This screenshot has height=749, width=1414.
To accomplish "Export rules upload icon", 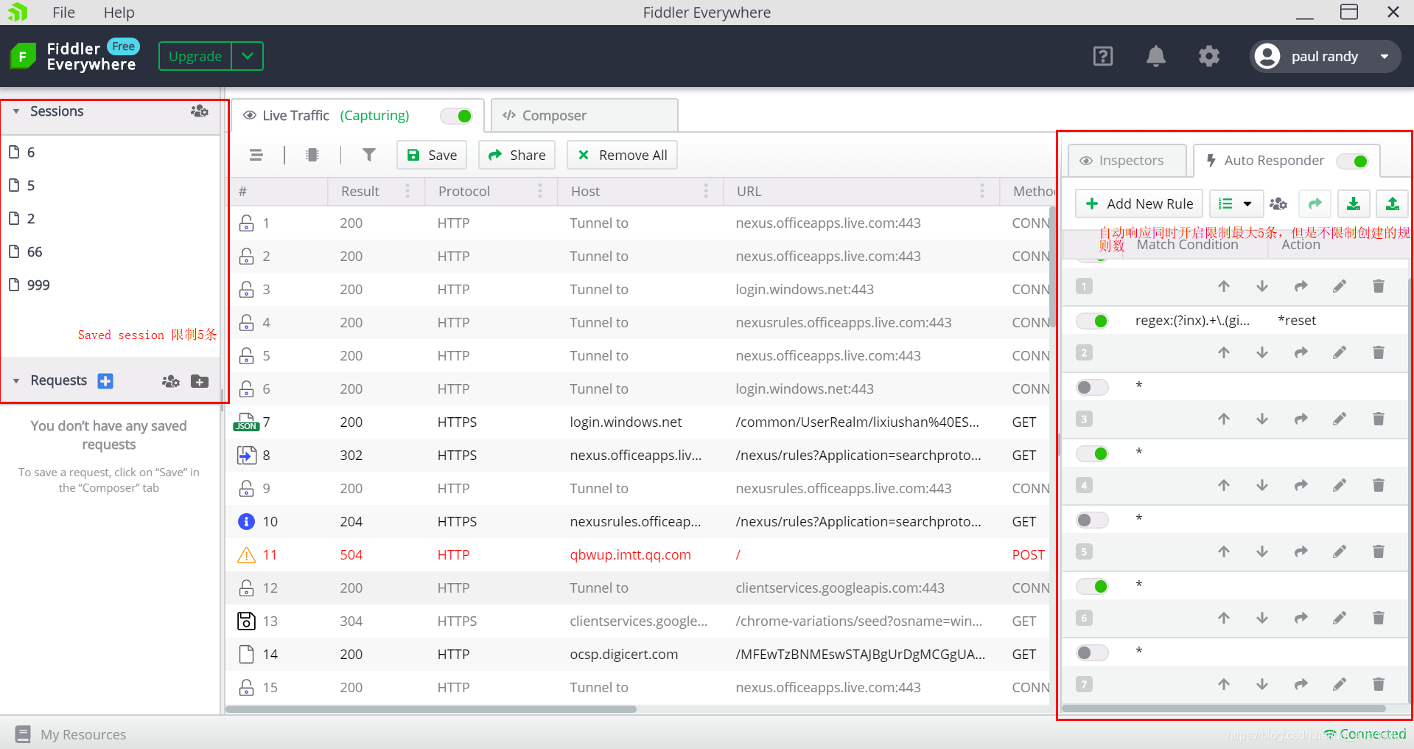I will (1392, 203).
